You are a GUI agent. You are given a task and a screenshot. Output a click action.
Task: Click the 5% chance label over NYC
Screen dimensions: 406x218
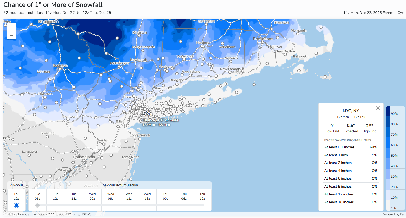(147, 113)
